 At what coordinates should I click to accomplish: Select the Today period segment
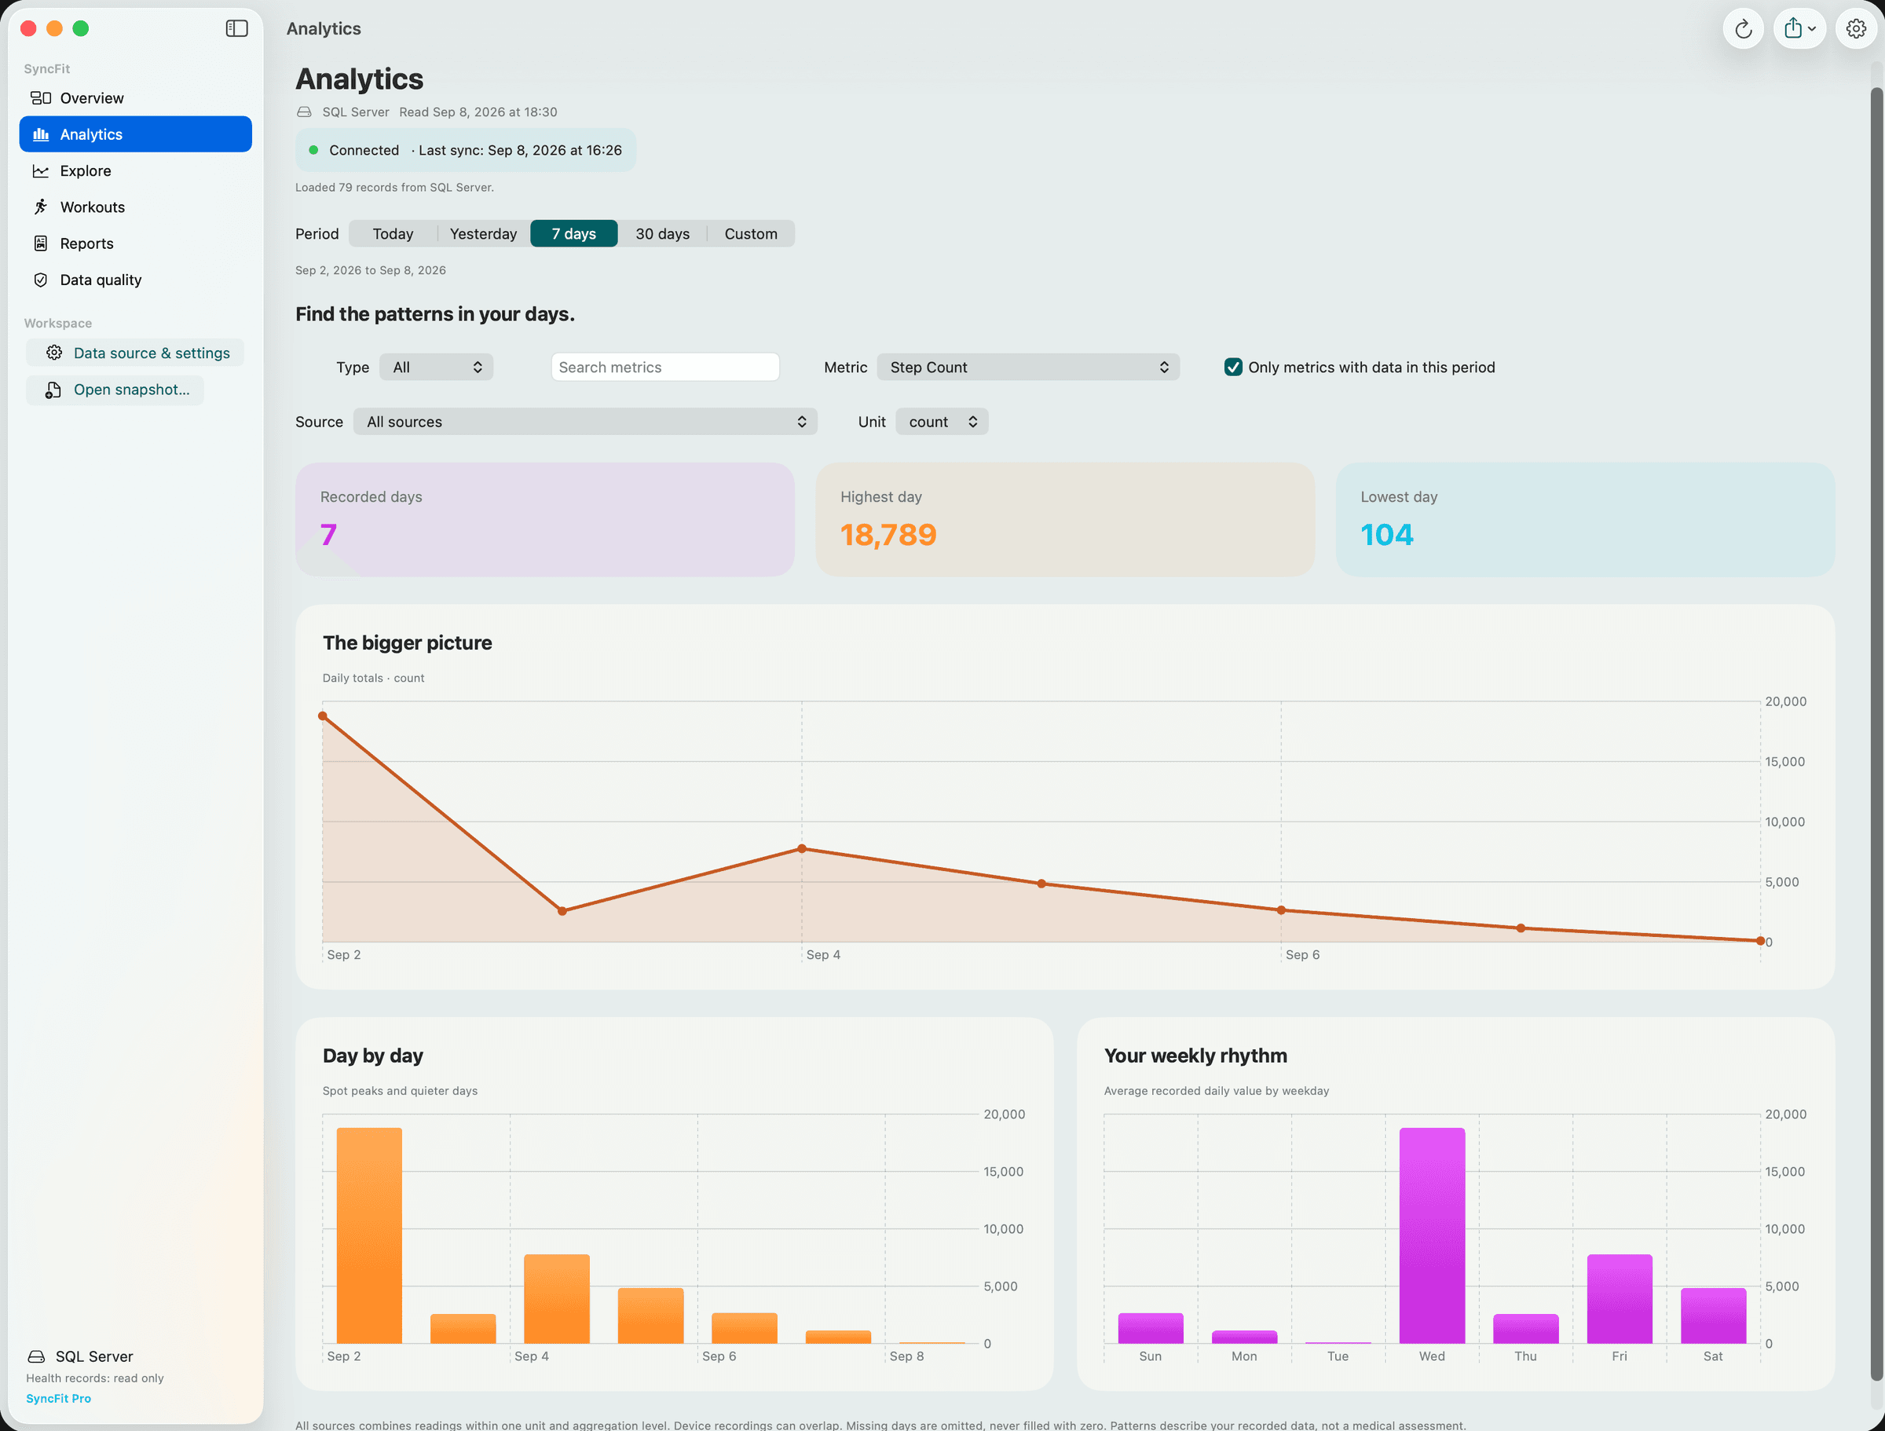(393, 233)
